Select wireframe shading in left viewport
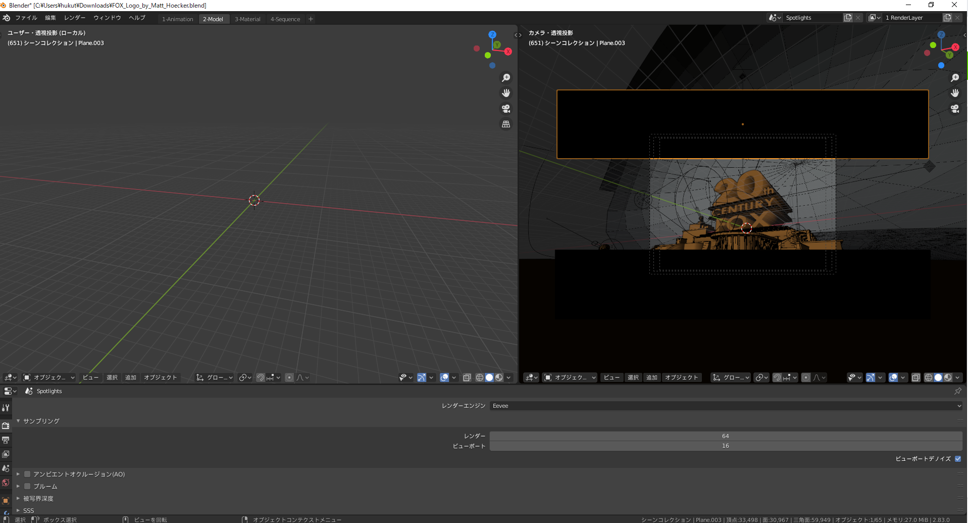Image resolution: width=968 pixels, height=523 pixels. (x=479, y=377)
